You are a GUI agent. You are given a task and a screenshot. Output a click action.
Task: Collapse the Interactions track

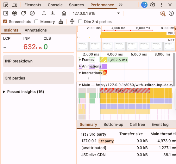[x=80, y=73]
